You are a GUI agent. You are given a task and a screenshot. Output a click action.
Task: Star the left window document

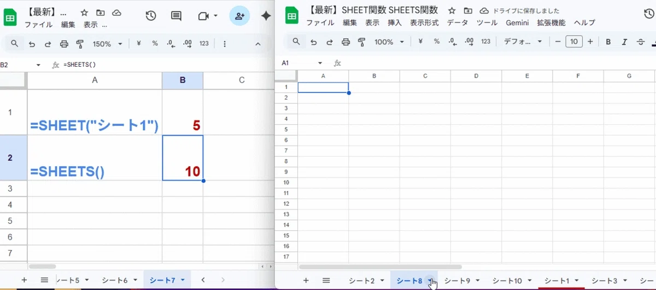[84, 13]
